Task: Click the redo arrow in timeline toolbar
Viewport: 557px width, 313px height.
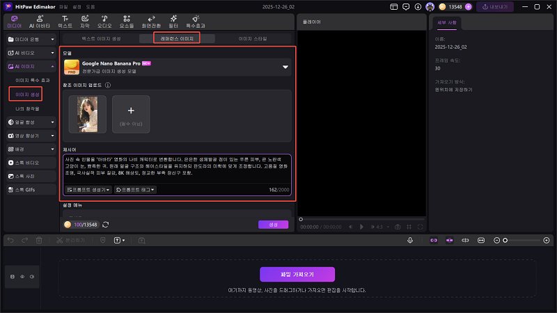Action: pos(24,240)
